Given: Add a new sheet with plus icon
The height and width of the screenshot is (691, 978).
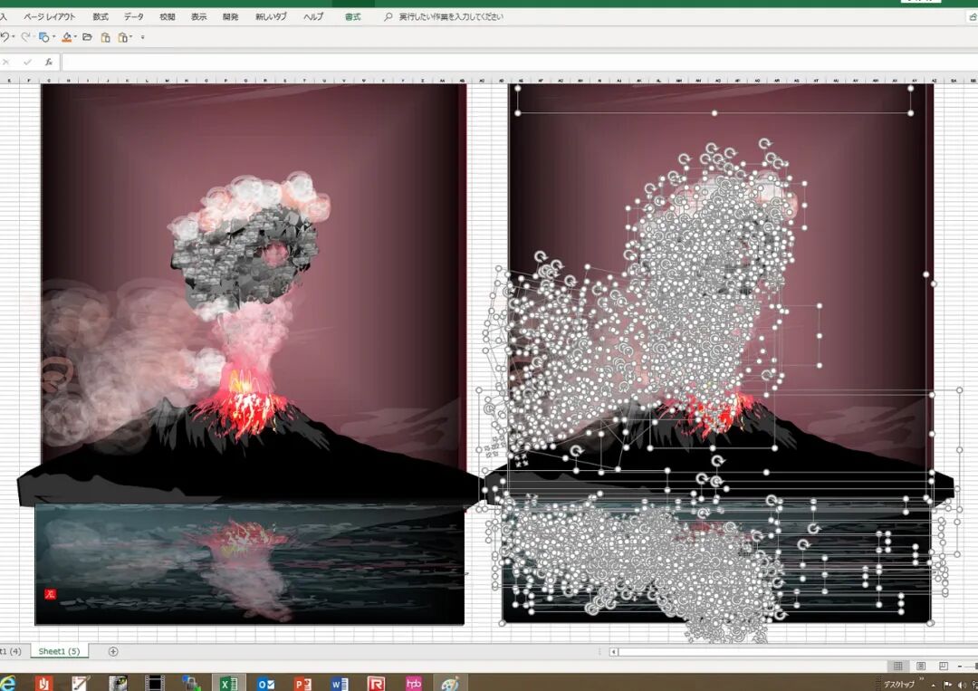Looking at the screenshot, I should tap(113, 651).
